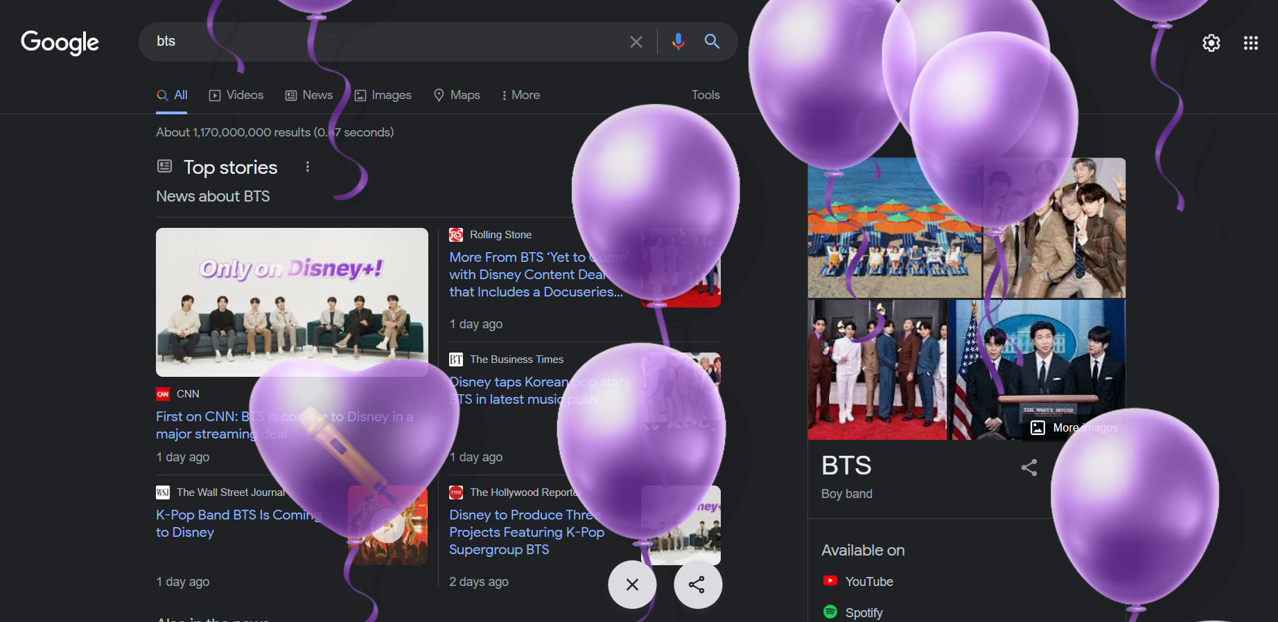Open Top stories options menu
The height and width of the screenshot is (622, 1278).
(x=308, y=167)
